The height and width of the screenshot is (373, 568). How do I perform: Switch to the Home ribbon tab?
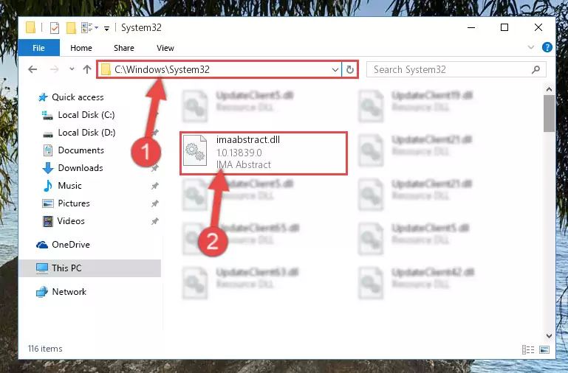click(81, 48)
